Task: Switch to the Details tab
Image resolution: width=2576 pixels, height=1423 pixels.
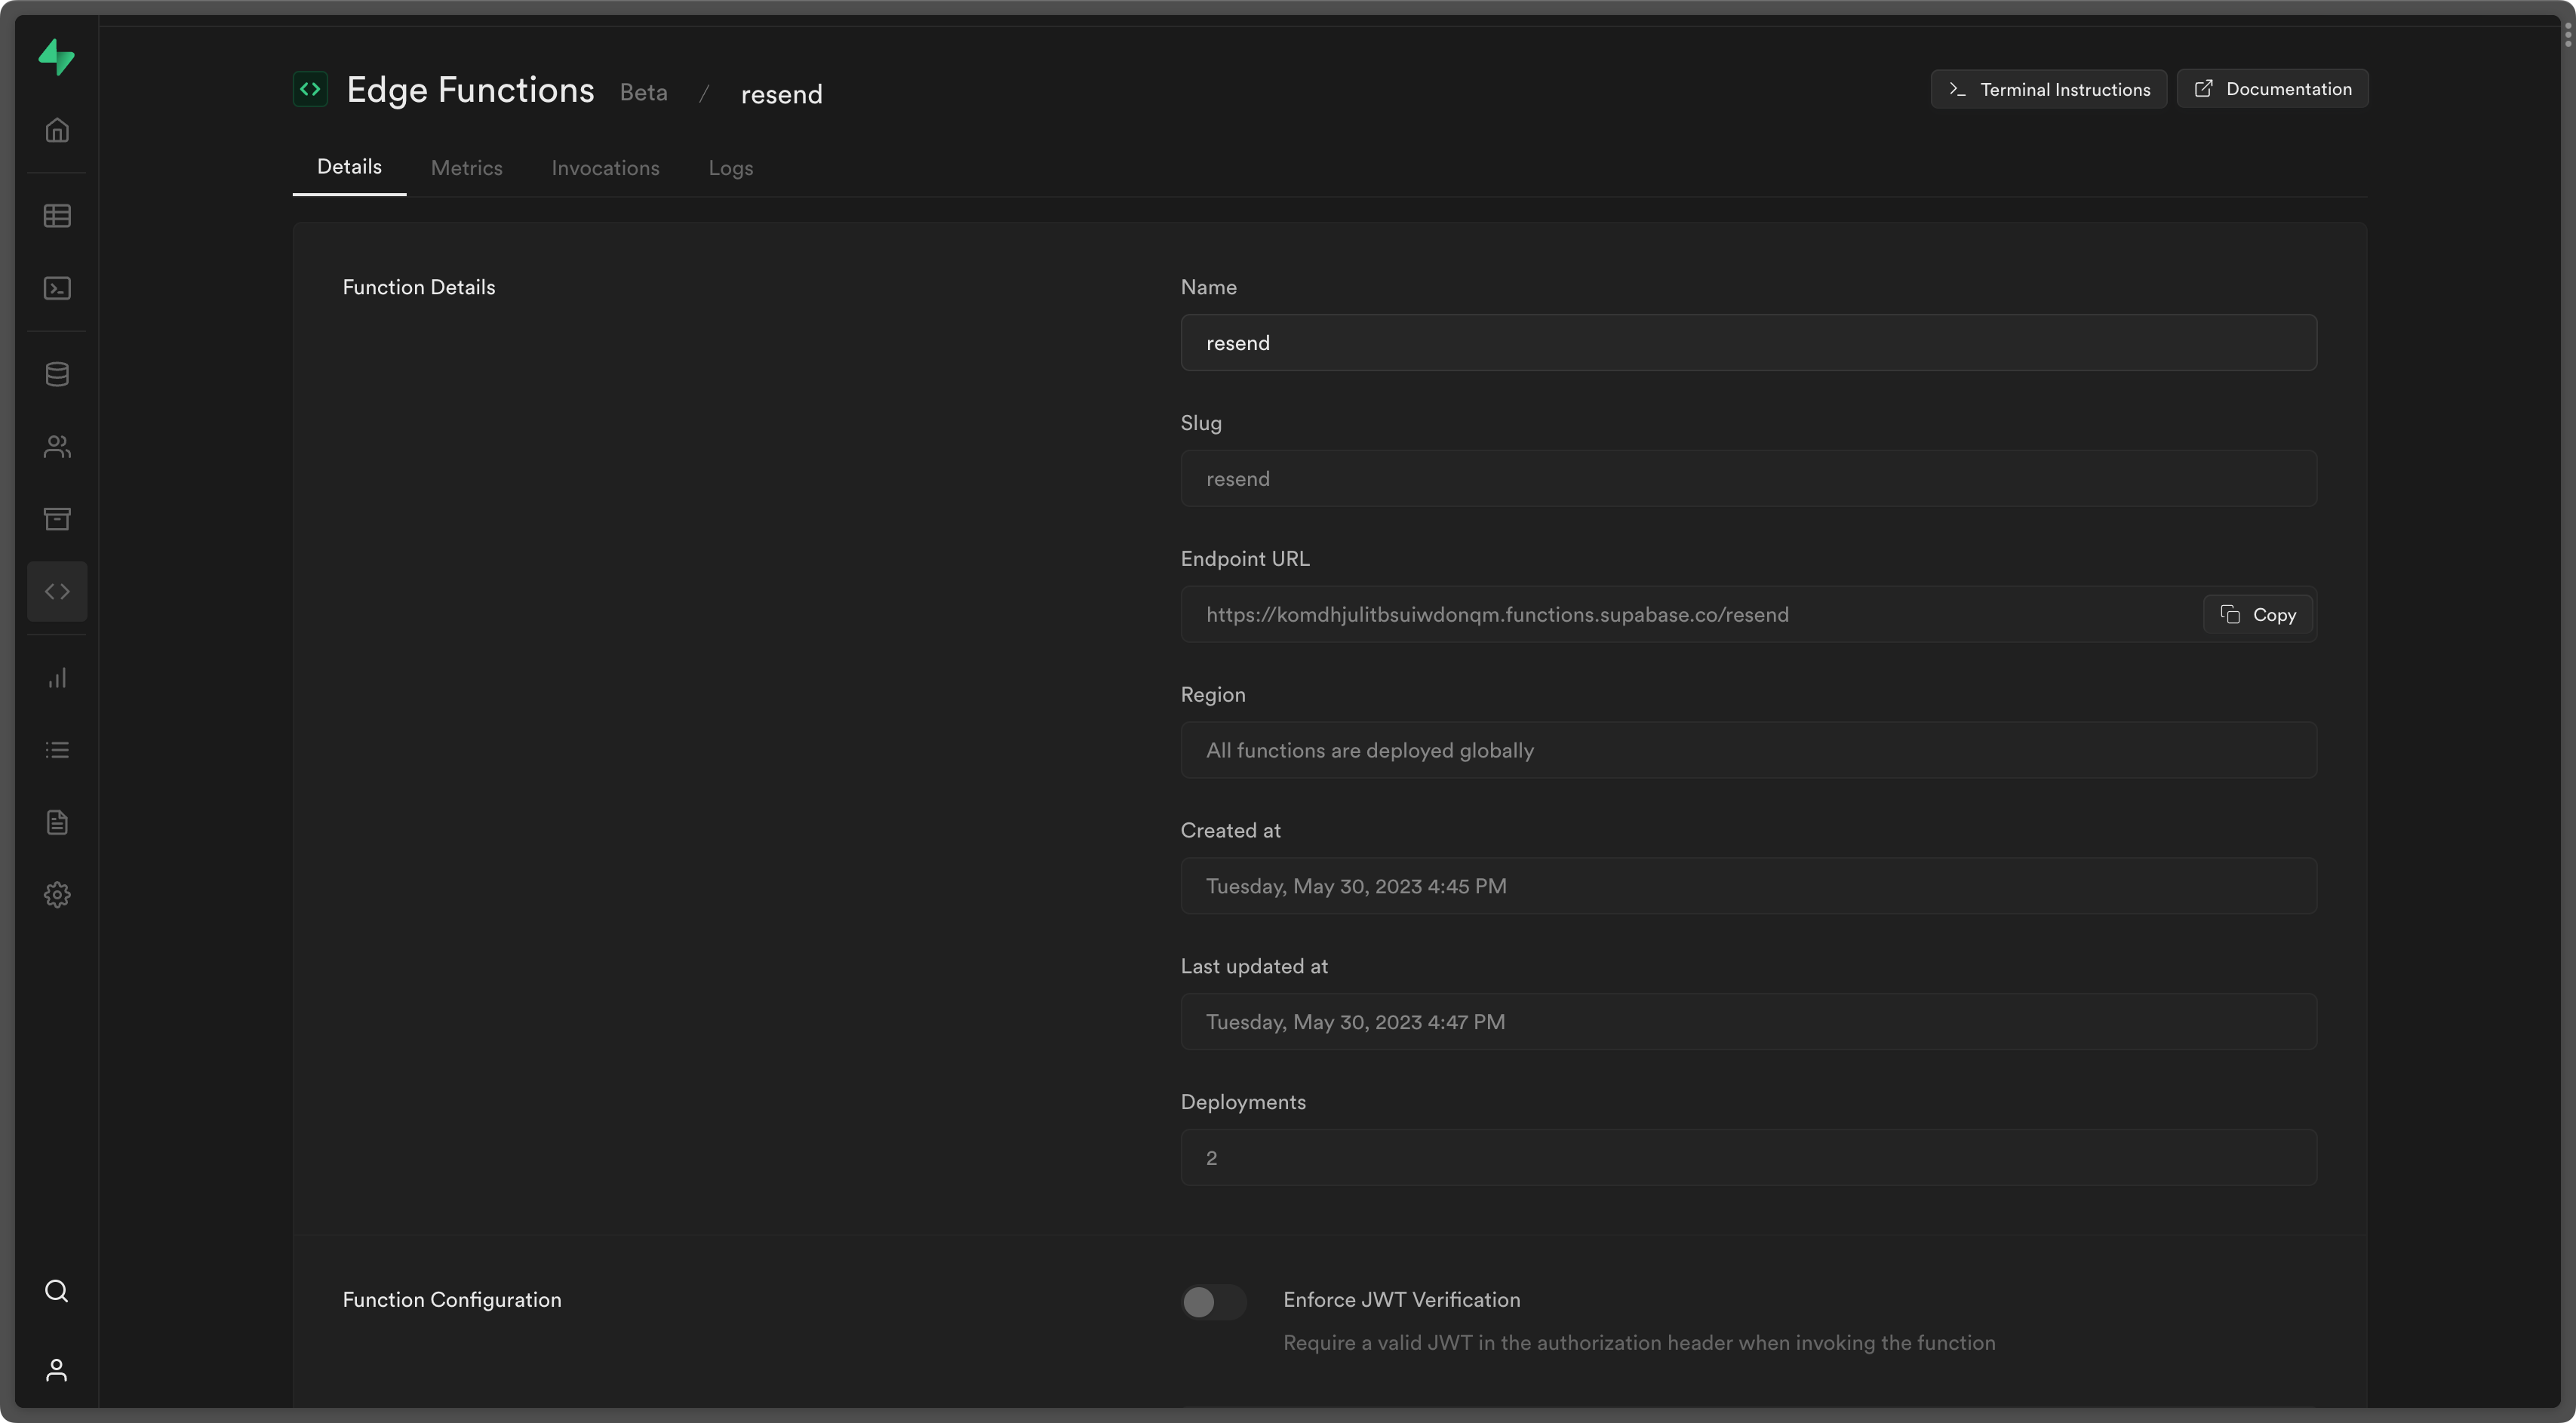Action: pos(349,167)
